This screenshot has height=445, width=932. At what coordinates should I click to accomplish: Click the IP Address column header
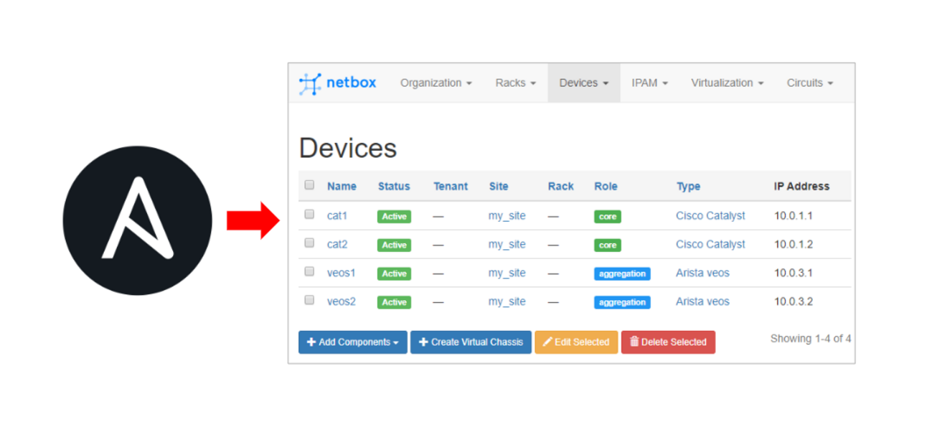point(801,187)
